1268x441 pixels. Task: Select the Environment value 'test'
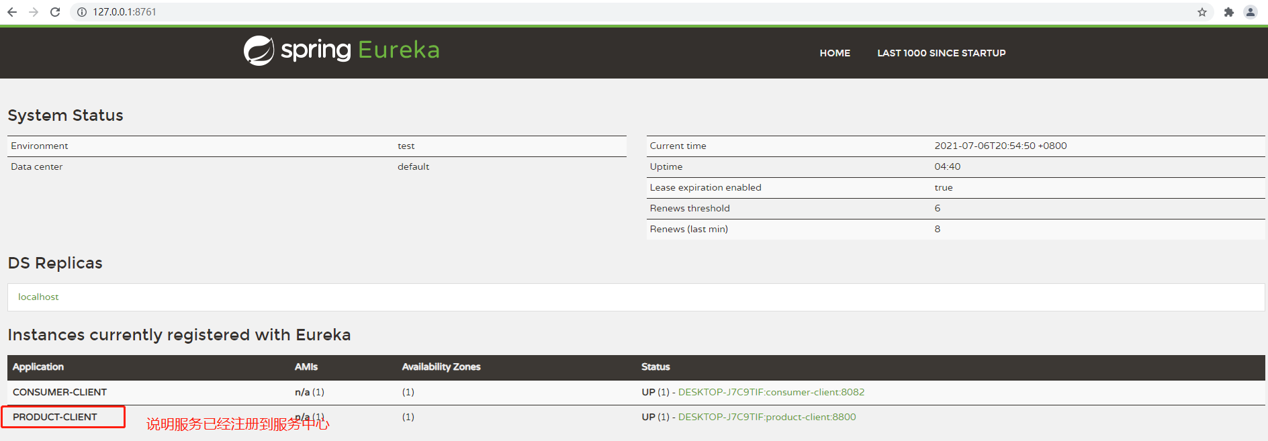(x=406, y=146)
